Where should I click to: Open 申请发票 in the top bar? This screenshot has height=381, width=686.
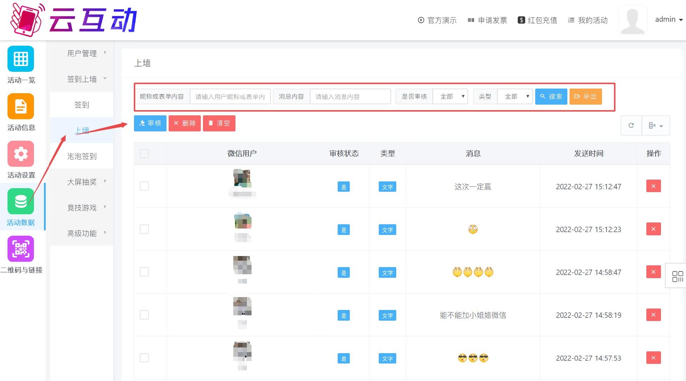coord(487,20)
